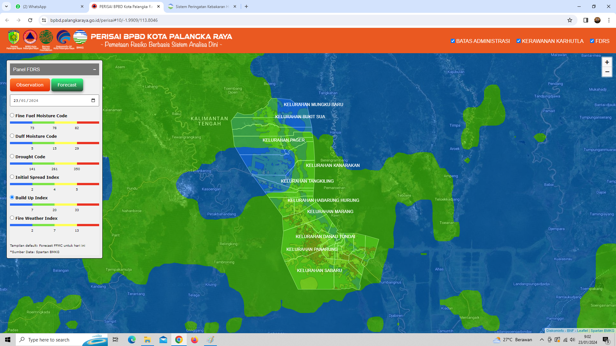
Task: Show hidden system tray icons
Action: click(542, 340)
